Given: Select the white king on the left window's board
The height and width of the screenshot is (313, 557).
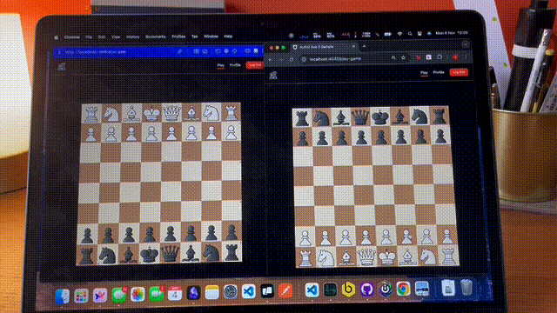Looking at the screenshot, I should coord(151,114).
